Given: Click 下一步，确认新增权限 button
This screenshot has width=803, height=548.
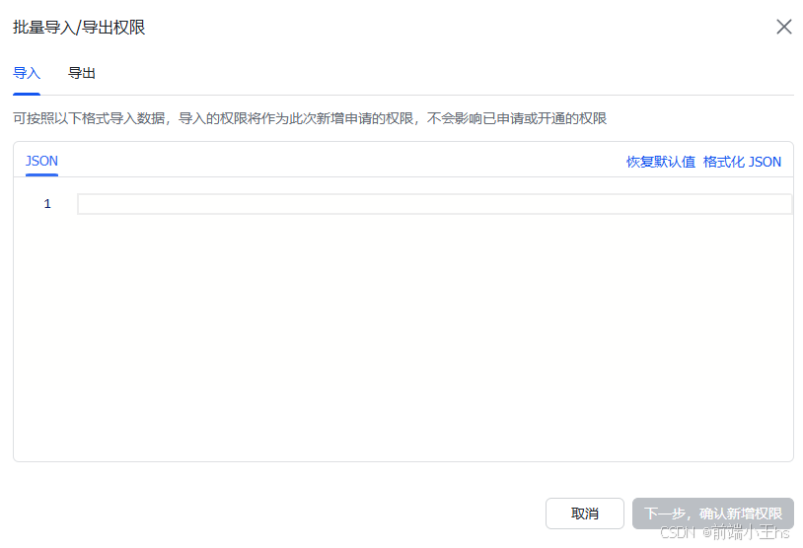Looking at the screenshot, I should [x=713, y=514].
